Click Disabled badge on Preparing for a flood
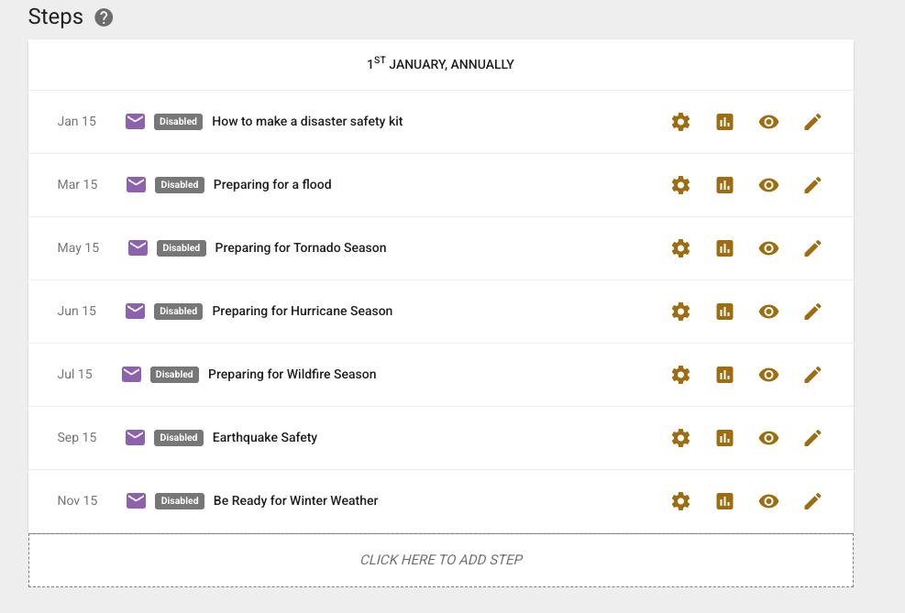This screenshot has width=905, height=613. (180, 185)
